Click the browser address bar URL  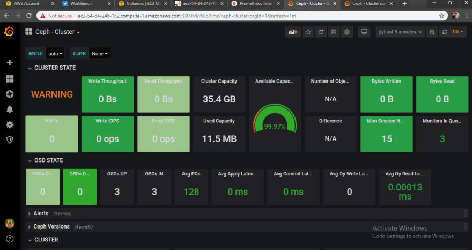(187, 16)
